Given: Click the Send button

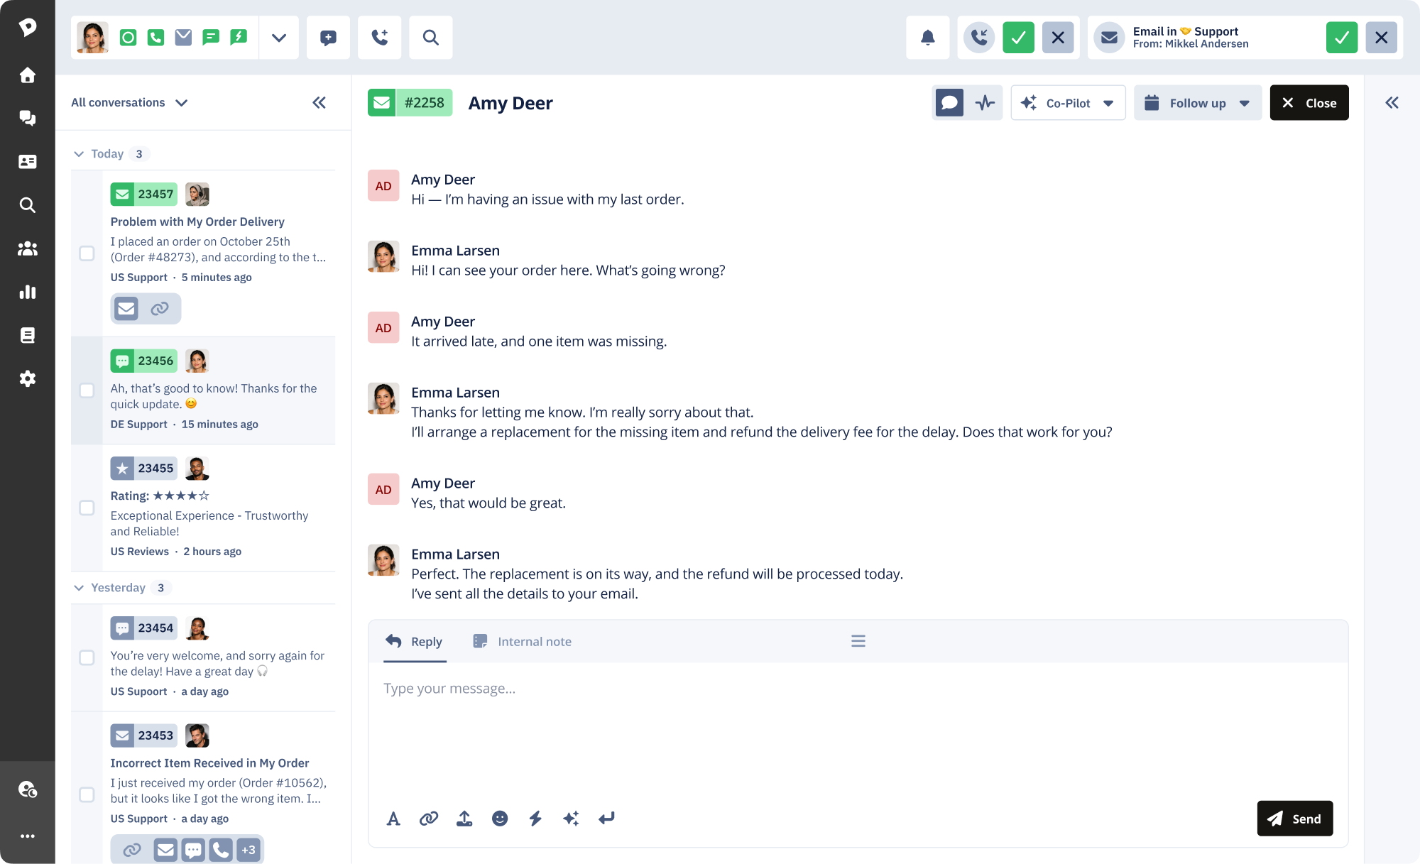Looking at the screenshot, I should 1294,819.
